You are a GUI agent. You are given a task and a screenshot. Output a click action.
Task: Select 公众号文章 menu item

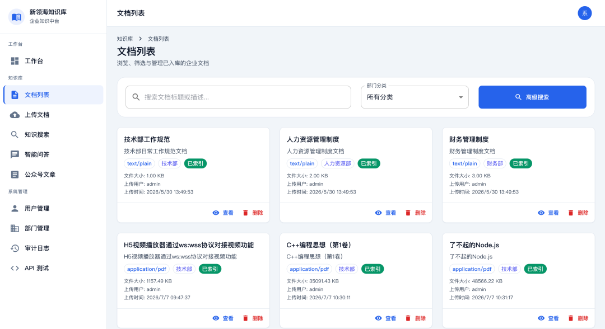coord(53,175)
